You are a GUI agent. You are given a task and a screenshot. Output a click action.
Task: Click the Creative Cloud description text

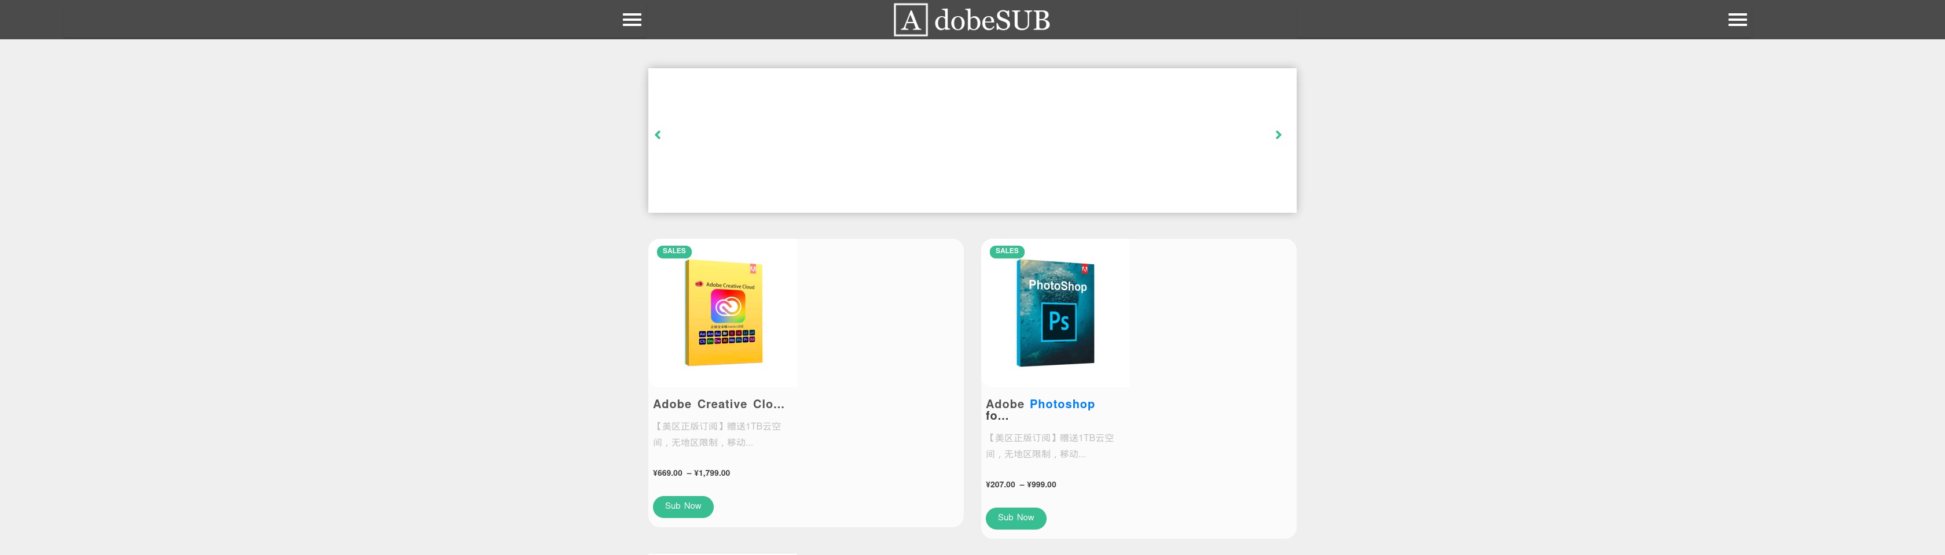717,434
